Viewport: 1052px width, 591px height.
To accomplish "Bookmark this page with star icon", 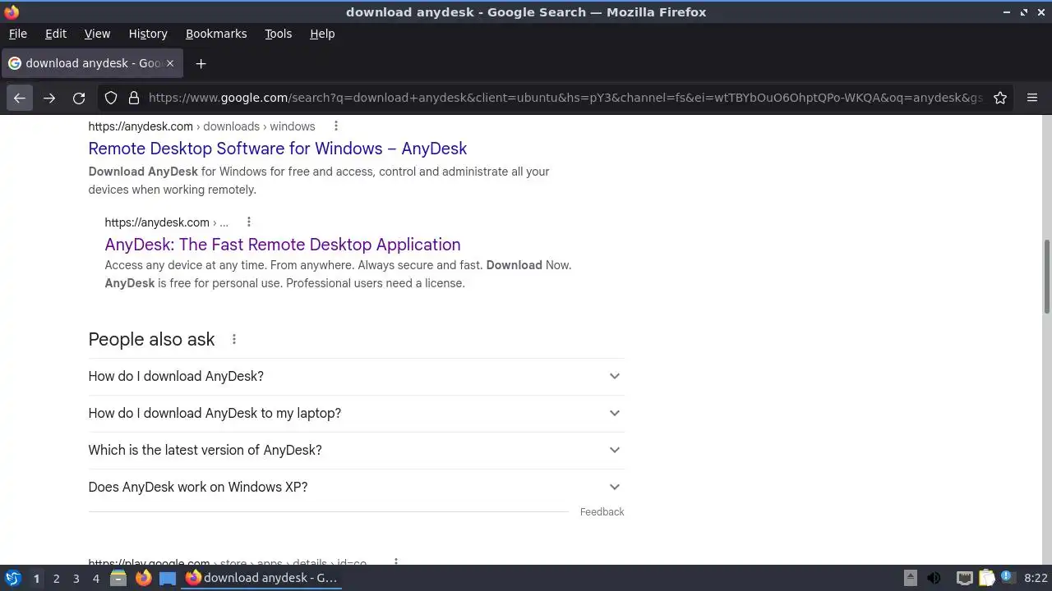I will click(x=1000, y=98).
